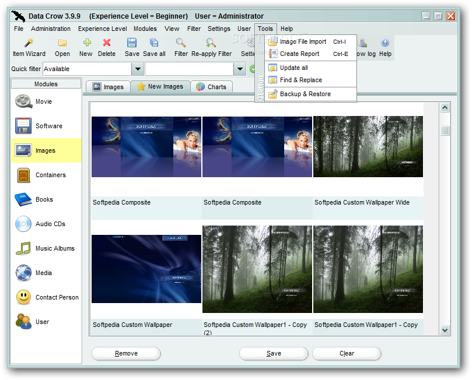Select Find & Replace menu entry
The width and height of the screenshot is (472, 380).
tap(310, 80)
